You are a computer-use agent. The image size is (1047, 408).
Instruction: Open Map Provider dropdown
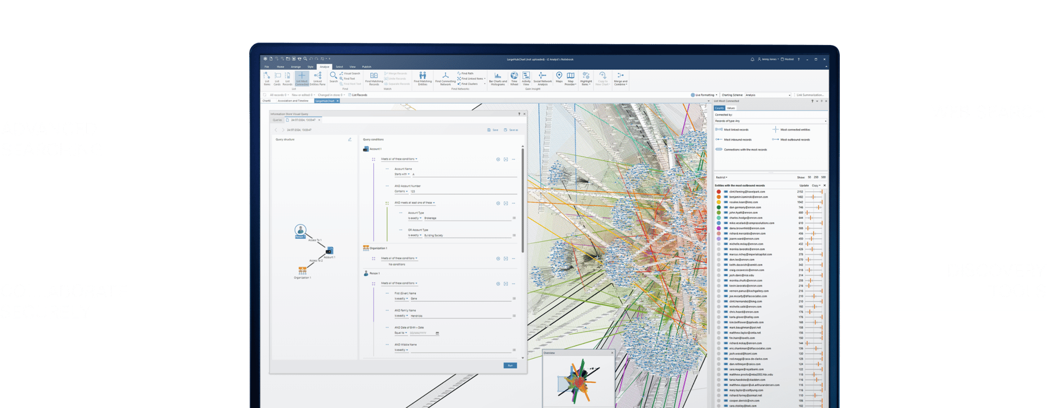point(571,79)
